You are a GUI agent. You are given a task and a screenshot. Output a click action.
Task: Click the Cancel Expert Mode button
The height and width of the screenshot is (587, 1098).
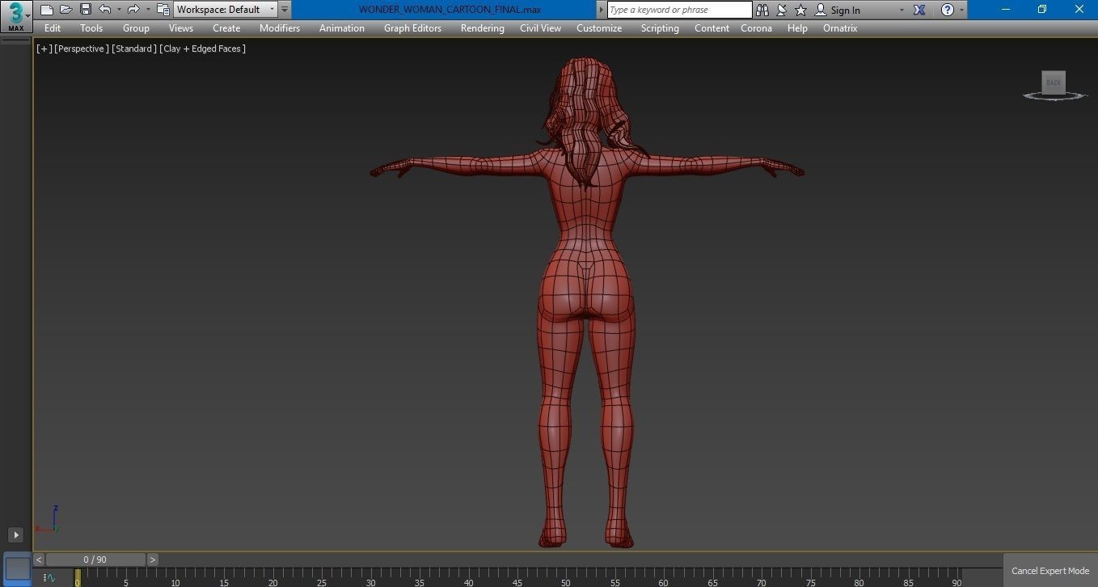coord(1050,571)
